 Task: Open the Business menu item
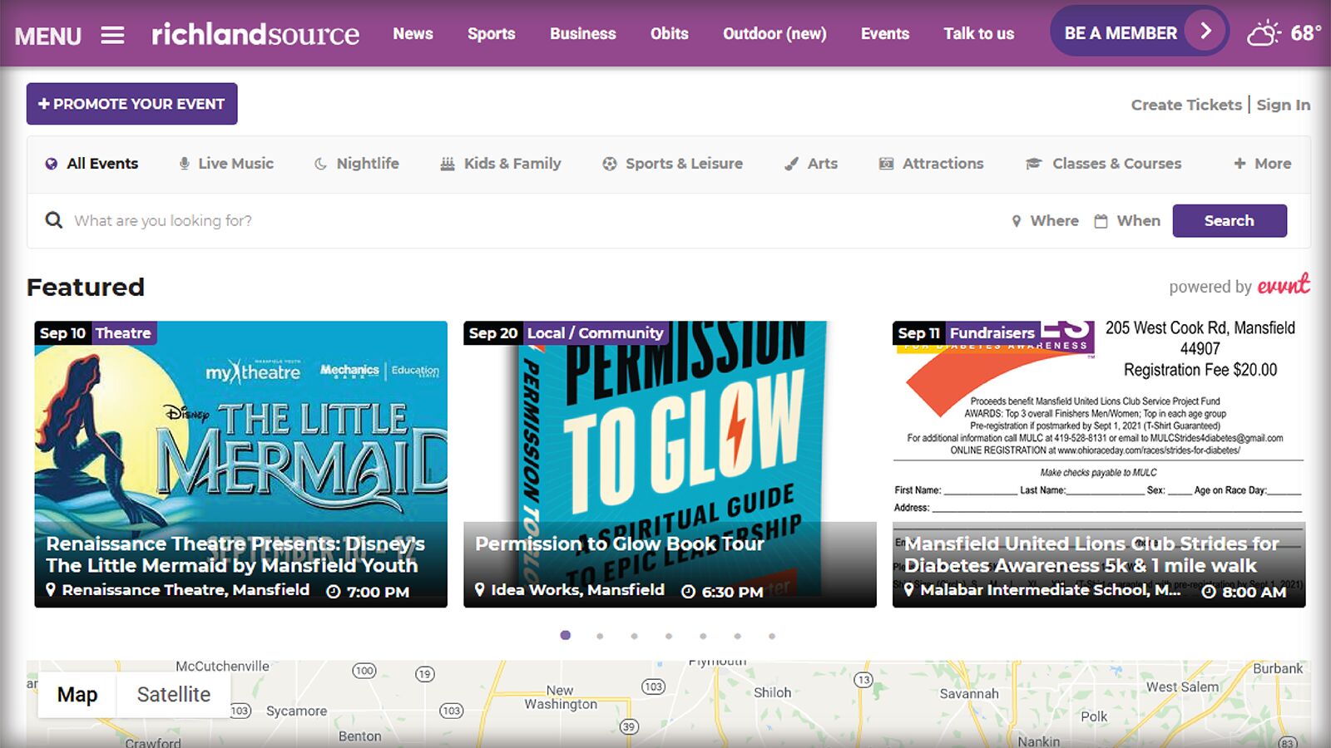pos(582,34)
